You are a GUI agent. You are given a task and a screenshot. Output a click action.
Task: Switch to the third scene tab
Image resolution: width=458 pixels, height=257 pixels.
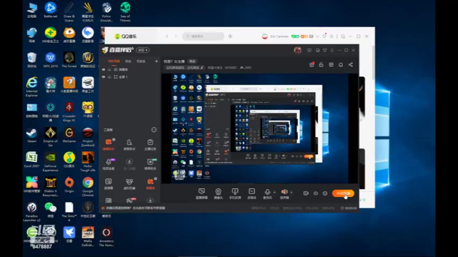pos(141,61)
